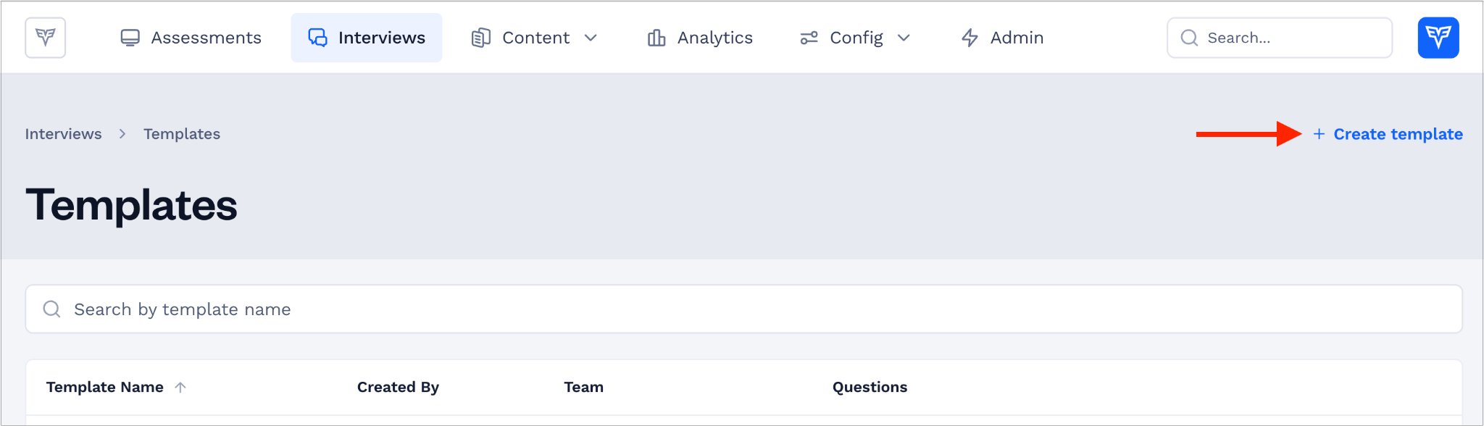Click the Interviews chat bubble icon
Image resolution: width=1484 pixels, height=426 pixels.
click(317, 38)
